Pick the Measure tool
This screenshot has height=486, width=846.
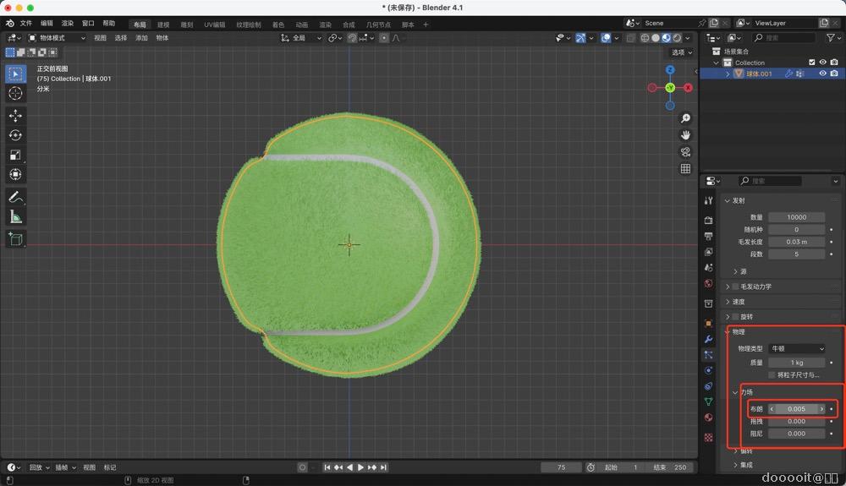click(15, 217)
